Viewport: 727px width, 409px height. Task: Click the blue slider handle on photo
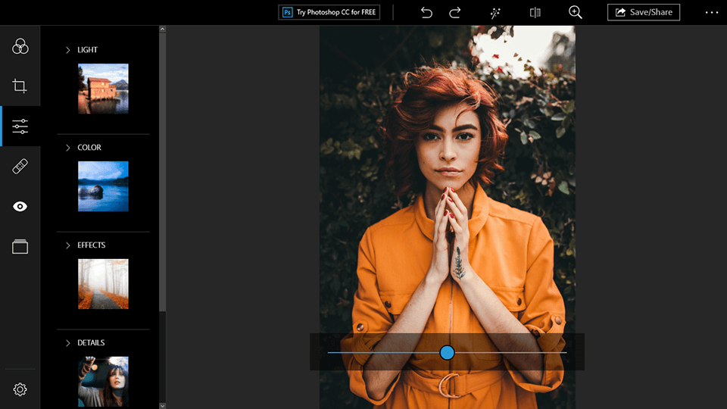tap(447, 352)
